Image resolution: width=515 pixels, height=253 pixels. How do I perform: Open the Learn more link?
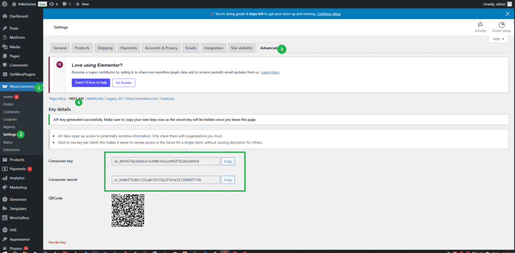(270, 72)
